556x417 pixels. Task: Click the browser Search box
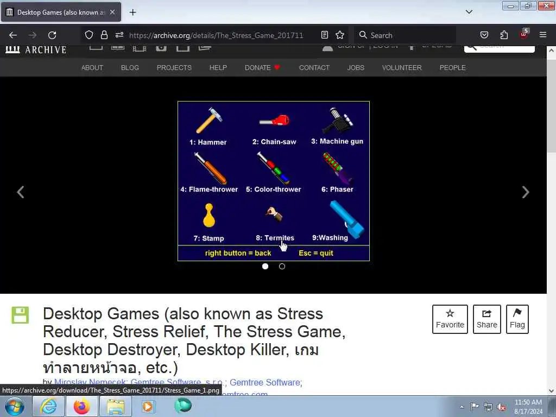pyautogui.click(x=405, y=35)
